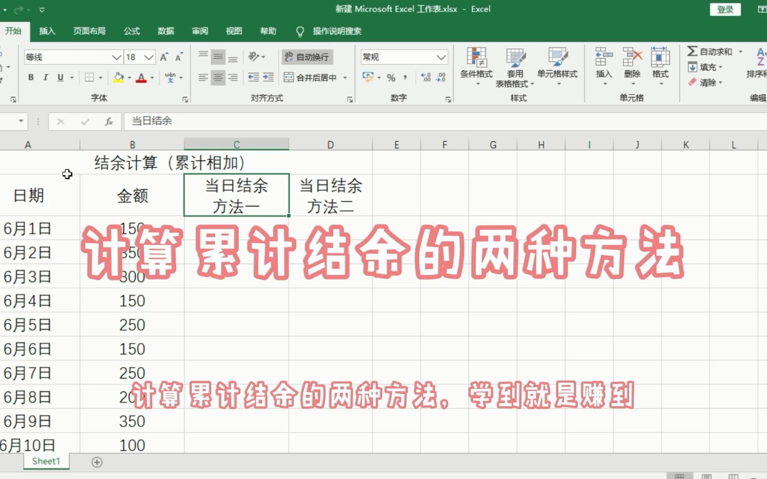
Task: Open the Insert (插入) tab
Action: (x=47, y=31)
